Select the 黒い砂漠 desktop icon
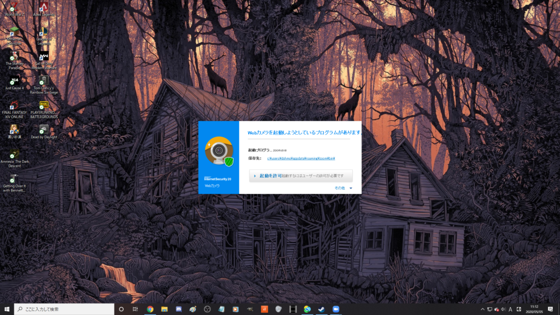Image resolution: width=560 pixels, height=315 pixels. (14, 132)
